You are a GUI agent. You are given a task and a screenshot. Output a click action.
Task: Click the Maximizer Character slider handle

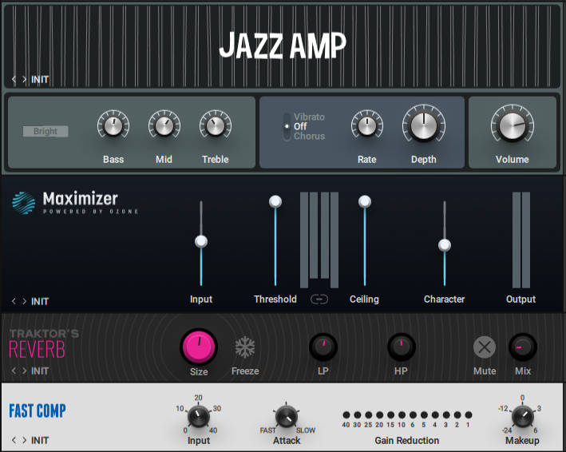point(445,245)
